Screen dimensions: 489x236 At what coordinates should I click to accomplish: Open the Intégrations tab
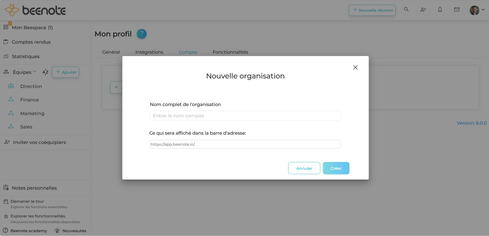(149, 52)
